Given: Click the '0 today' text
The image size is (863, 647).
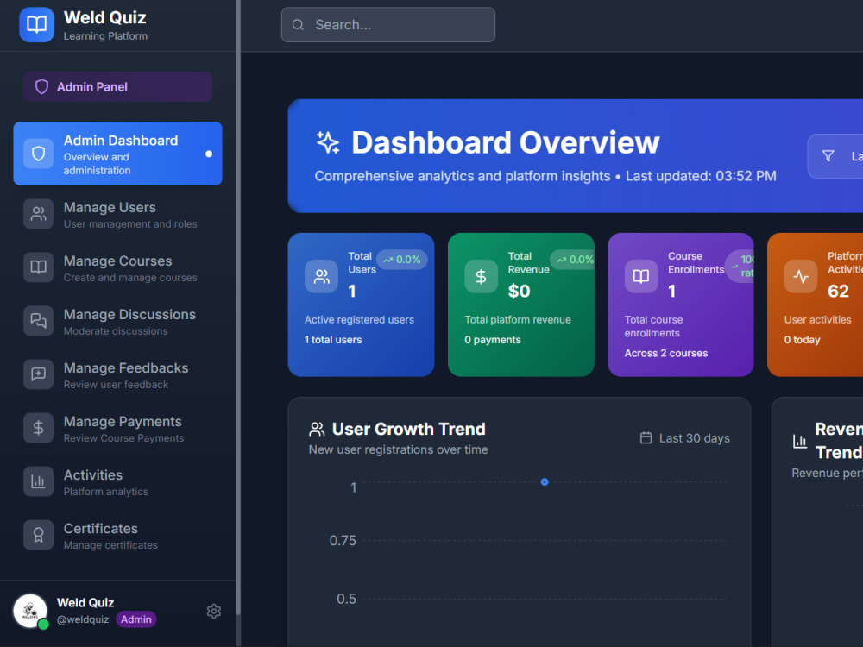Looking at the screenshot, I should click(x=802, y=340).
